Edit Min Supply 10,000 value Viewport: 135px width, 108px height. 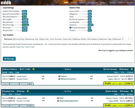tap(25, 19)
